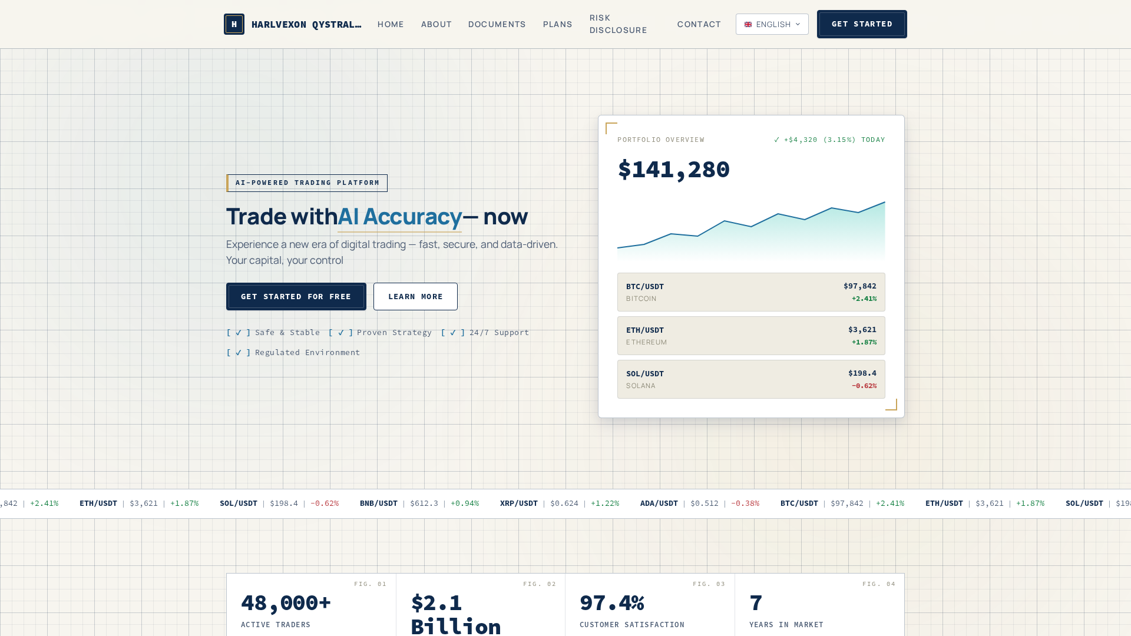Click Get Started For Free button
Image resolution: width=1131 pixels, height=636 pixels.
click(296, 297)
